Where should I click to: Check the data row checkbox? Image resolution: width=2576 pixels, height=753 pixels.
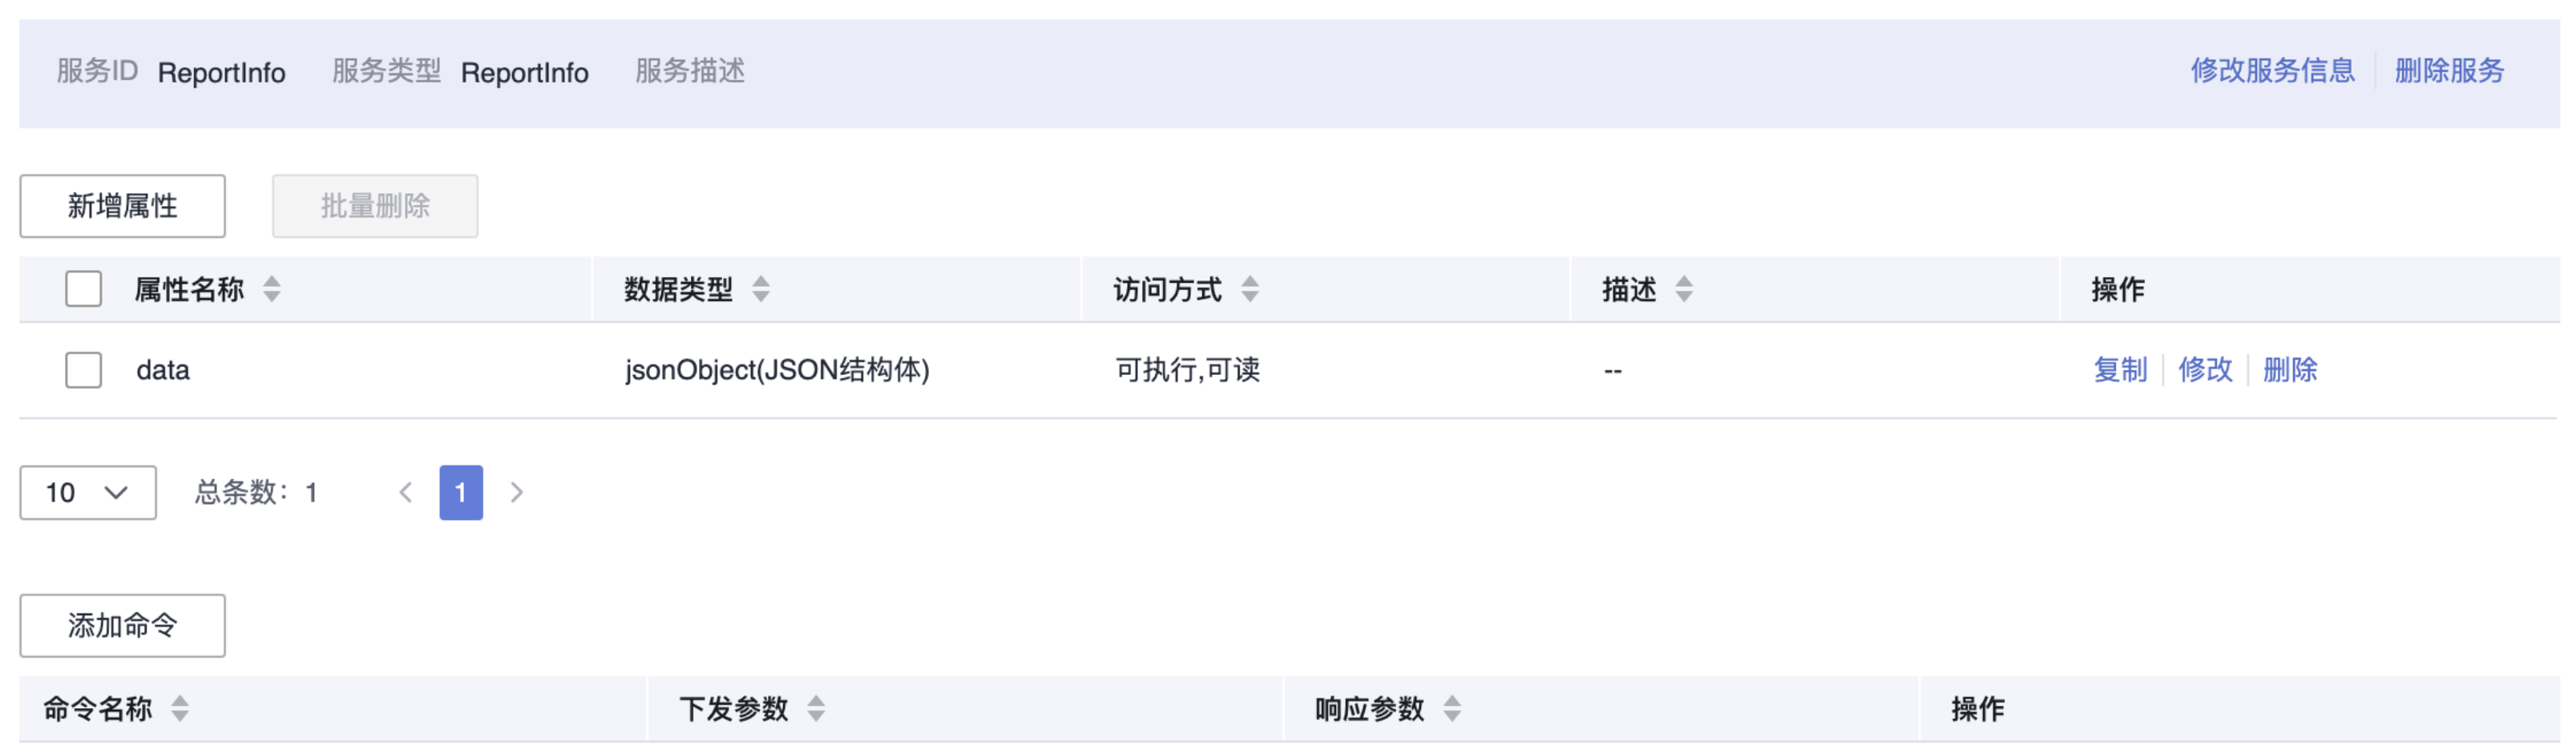(83, 370)
